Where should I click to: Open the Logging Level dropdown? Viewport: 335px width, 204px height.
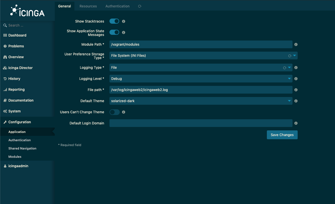point(201,79)
